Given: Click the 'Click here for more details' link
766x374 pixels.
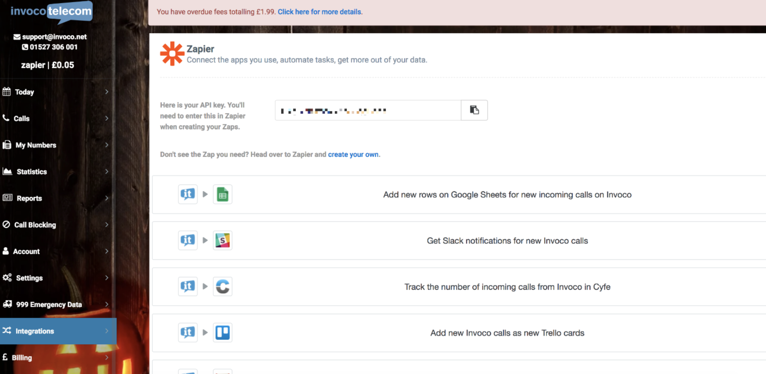Looking at the screenshot, I should 320,12.
